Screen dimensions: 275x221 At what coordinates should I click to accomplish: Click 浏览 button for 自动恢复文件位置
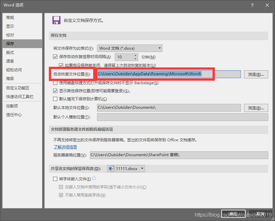coord(256,75)
